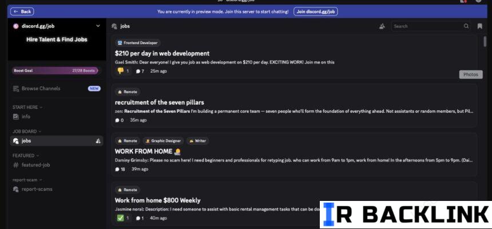Open post 'Work from home $800 Weekly'

157,200
